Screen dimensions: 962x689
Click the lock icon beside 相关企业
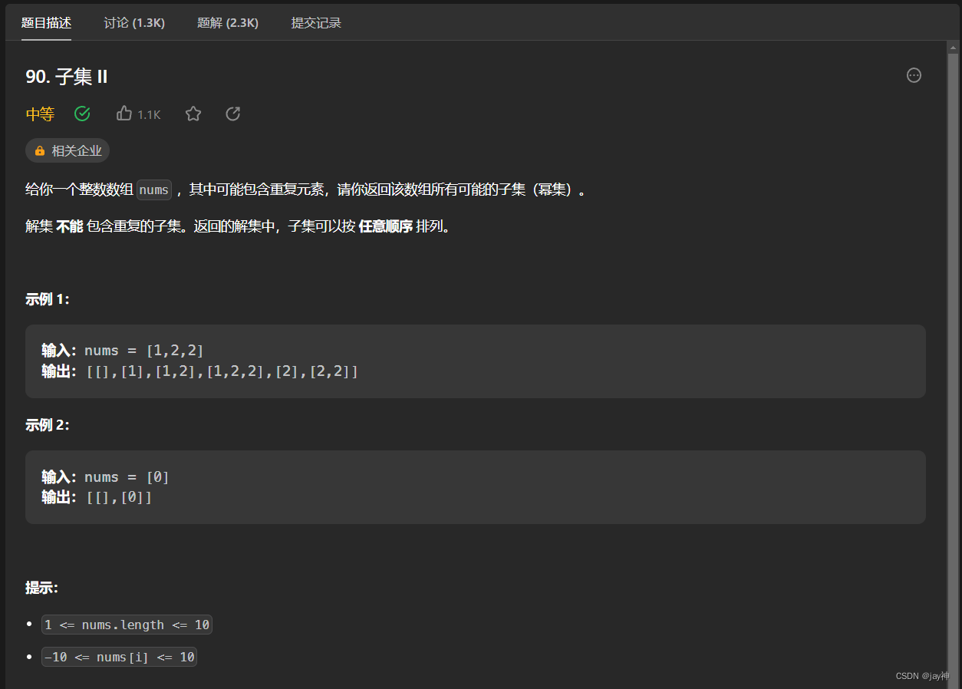39,150
